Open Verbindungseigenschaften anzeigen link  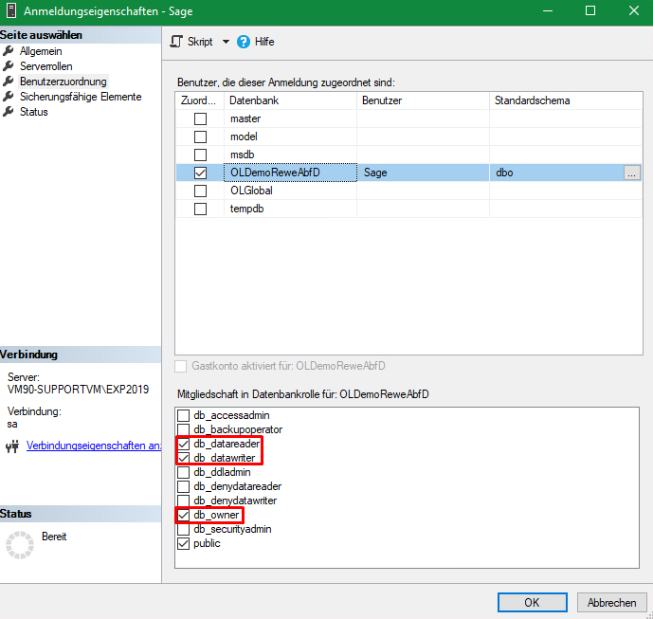[x=93, y=446]
